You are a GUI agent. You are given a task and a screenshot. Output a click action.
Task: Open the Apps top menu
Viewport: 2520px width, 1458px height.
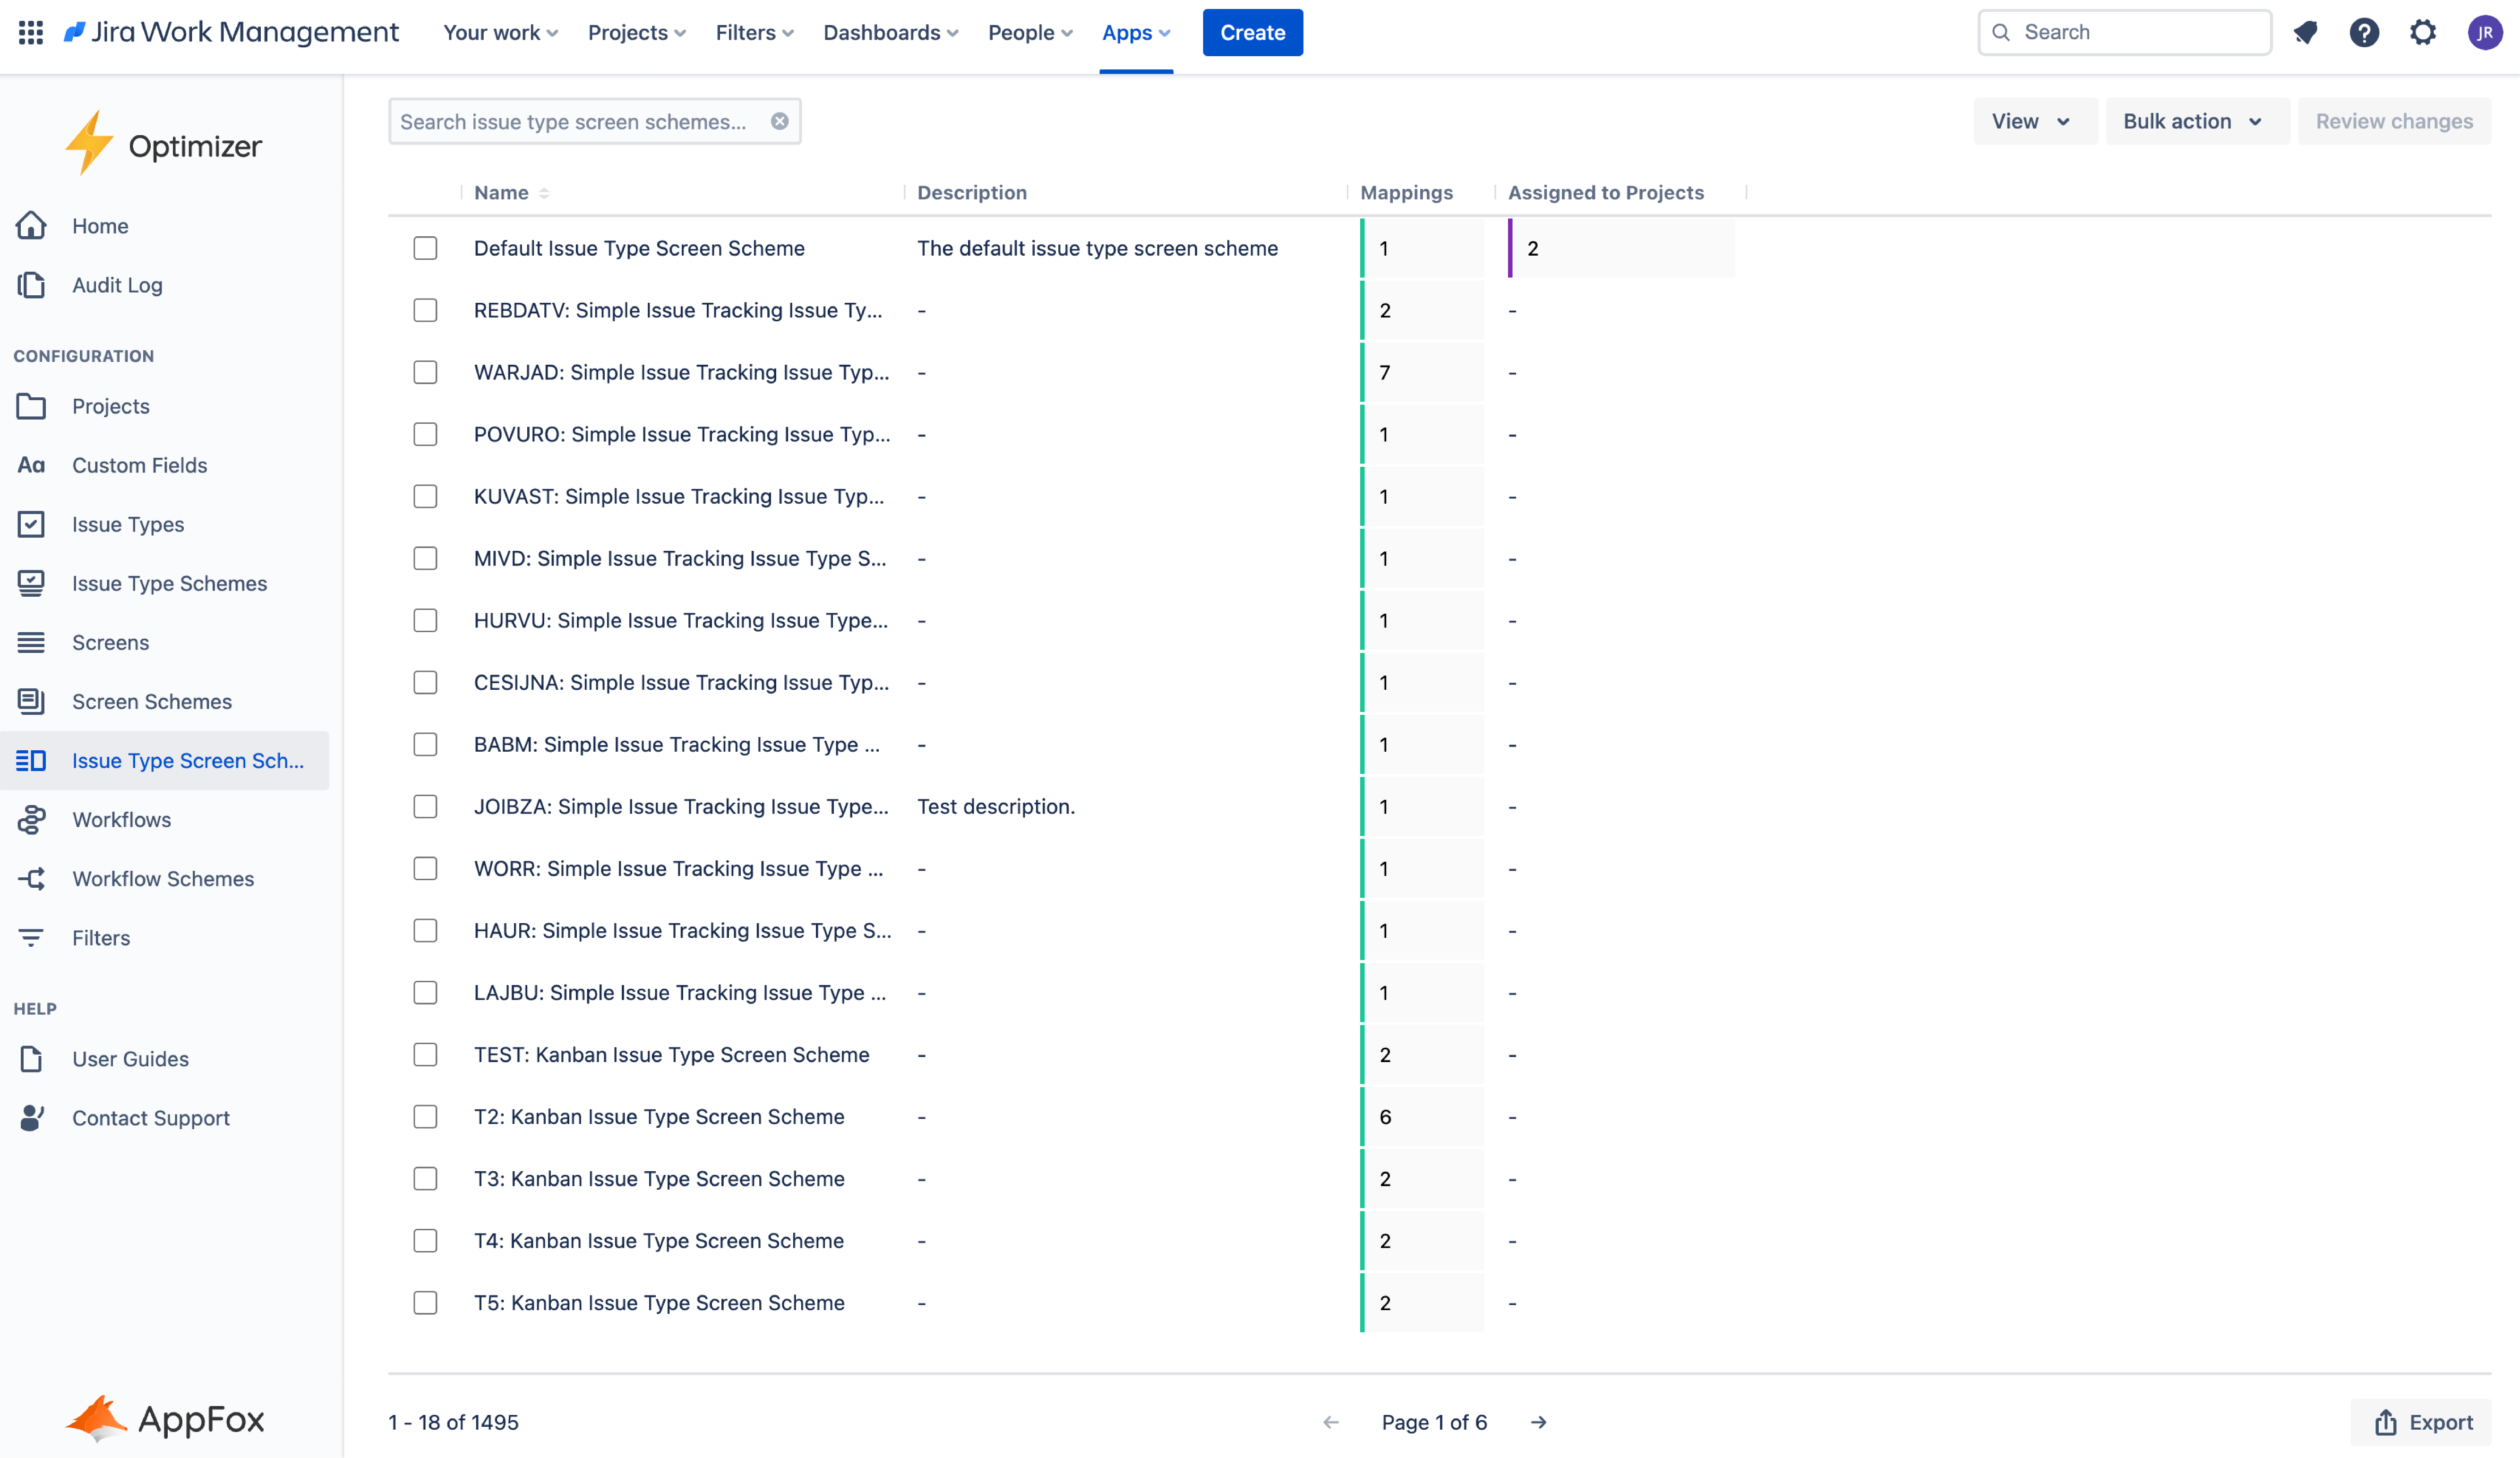pos(1135,32)
